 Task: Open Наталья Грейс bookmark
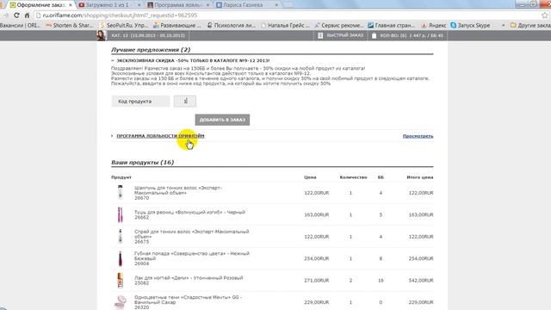(285, 25)
